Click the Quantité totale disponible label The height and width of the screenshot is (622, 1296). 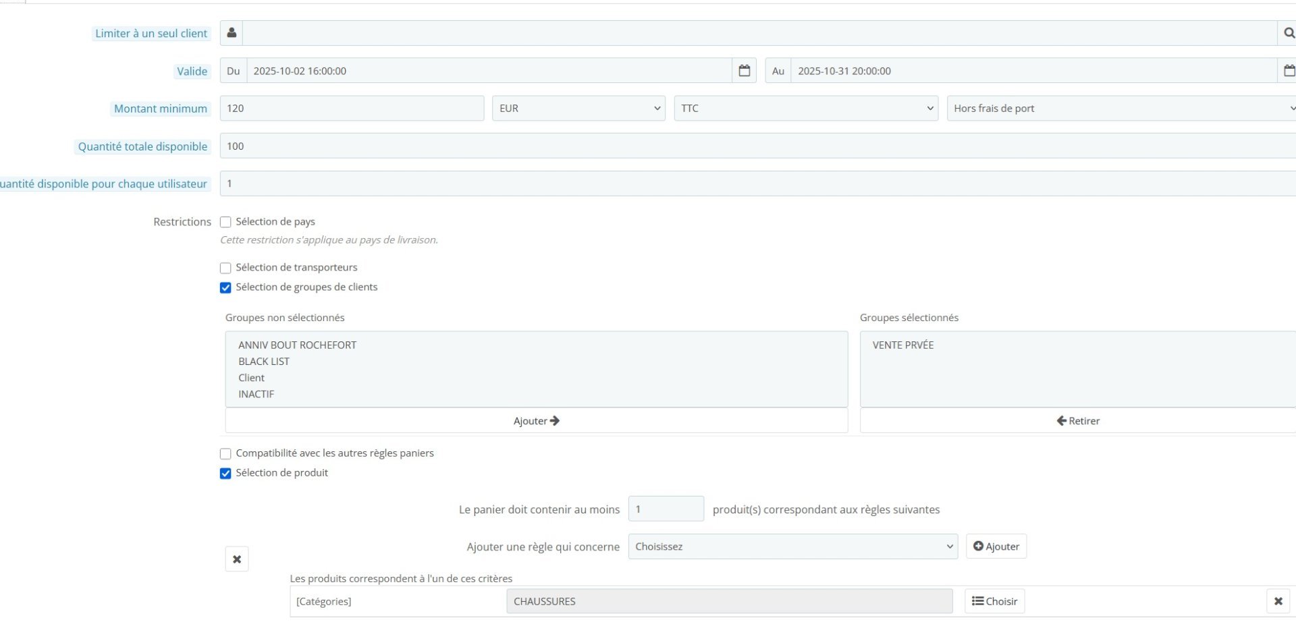point(142,147)
